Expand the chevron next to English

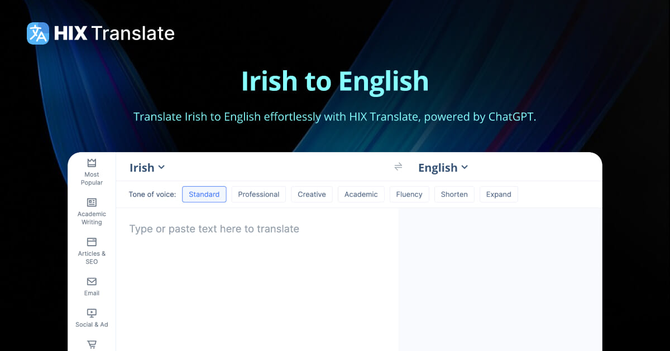[466, 168]
